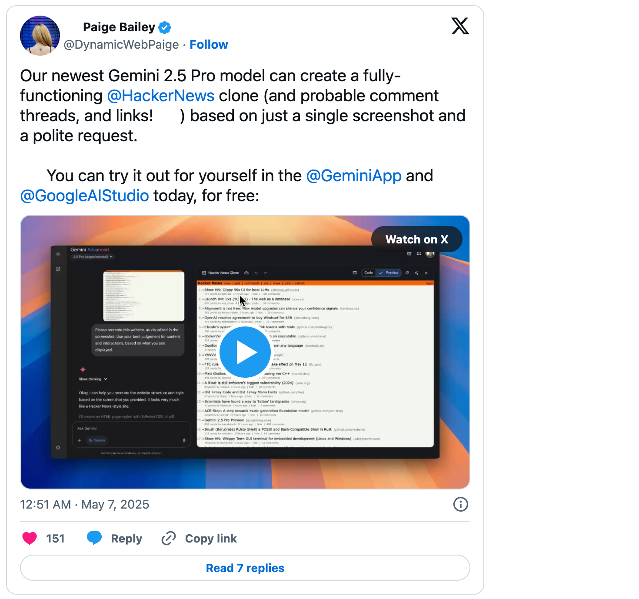Viewport: 639px width, 599px height.
Task: Click the X logo in tweet corner
Action: coord(460,26)
